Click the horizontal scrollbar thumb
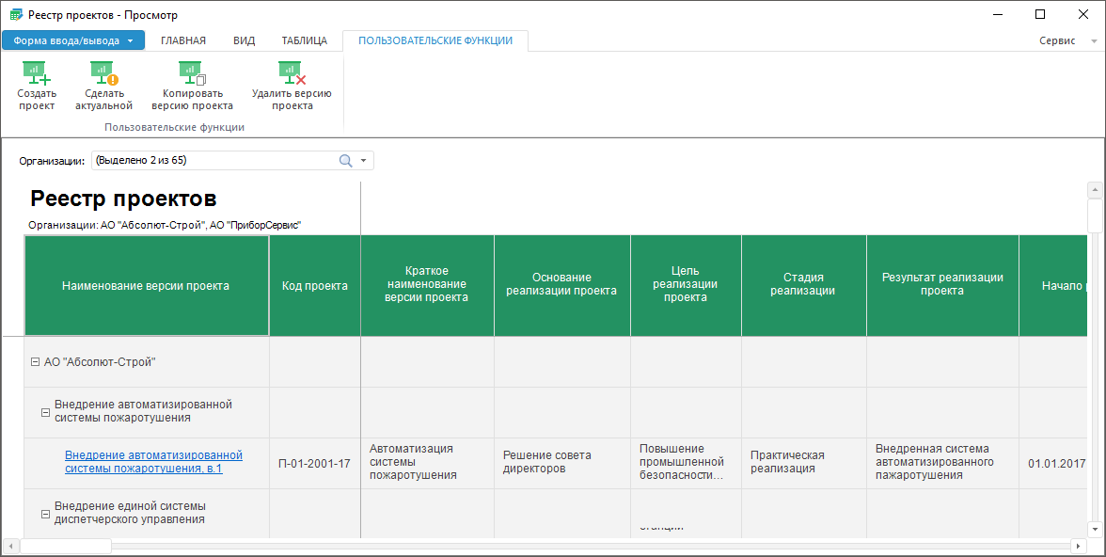 coord(65,546)
